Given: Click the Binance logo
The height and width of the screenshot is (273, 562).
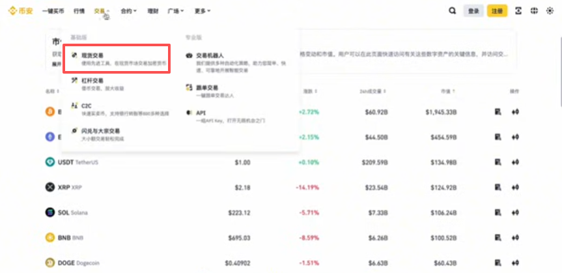Looking at the screenshot, I should [20, 11].
